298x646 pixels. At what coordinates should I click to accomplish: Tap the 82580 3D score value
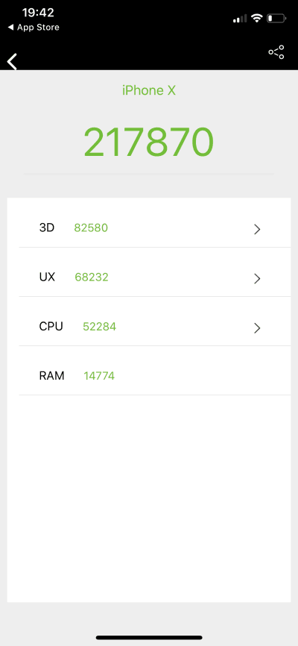click(91, 228)
